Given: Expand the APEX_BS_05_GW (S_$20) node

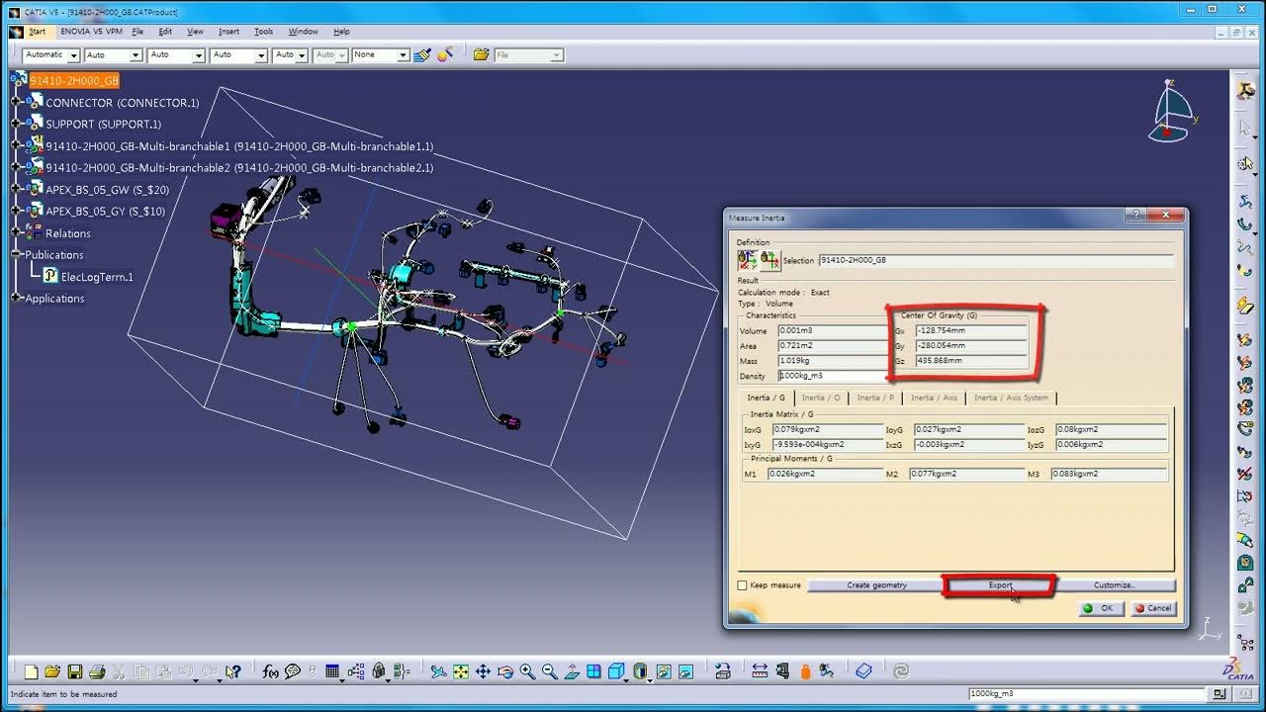Looking at the screenshot, I should (x=16, y=189).
